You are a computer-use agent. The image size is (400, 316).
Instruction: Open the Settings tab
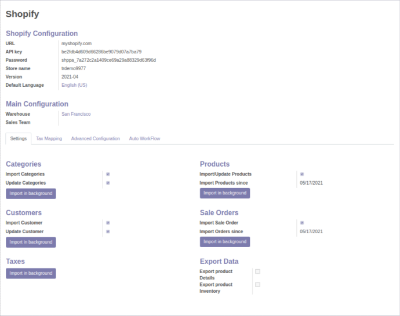19,138
